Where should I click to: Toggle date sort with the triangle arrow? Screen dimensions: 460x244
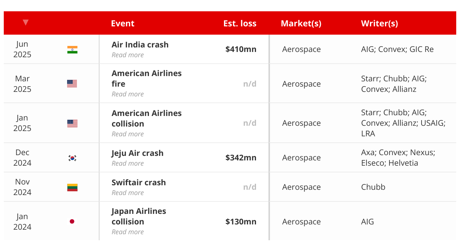coord(25,23)
